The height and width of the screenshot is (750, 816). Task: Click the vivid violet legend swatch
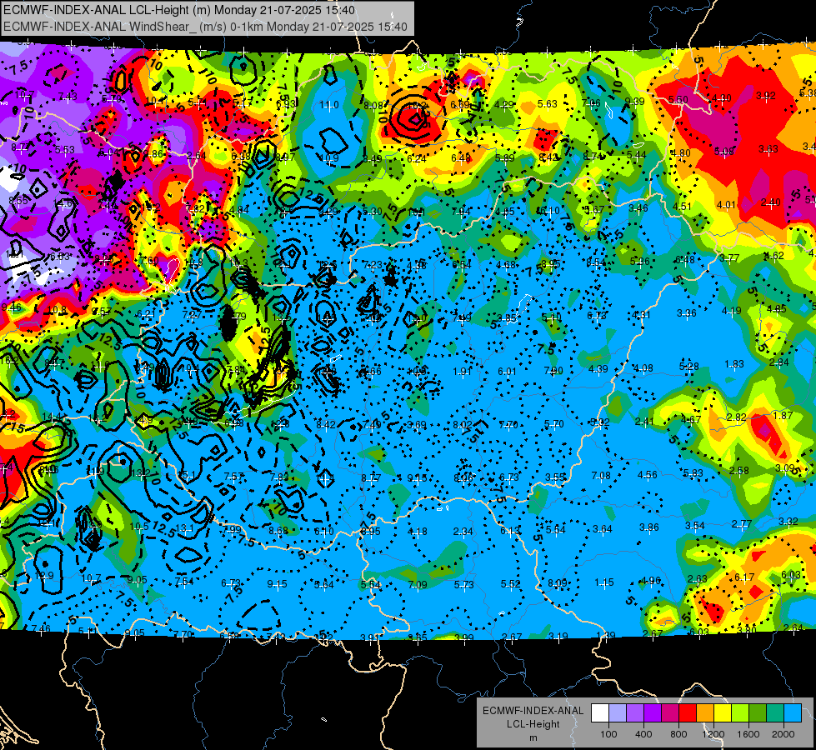pos(653,713)
